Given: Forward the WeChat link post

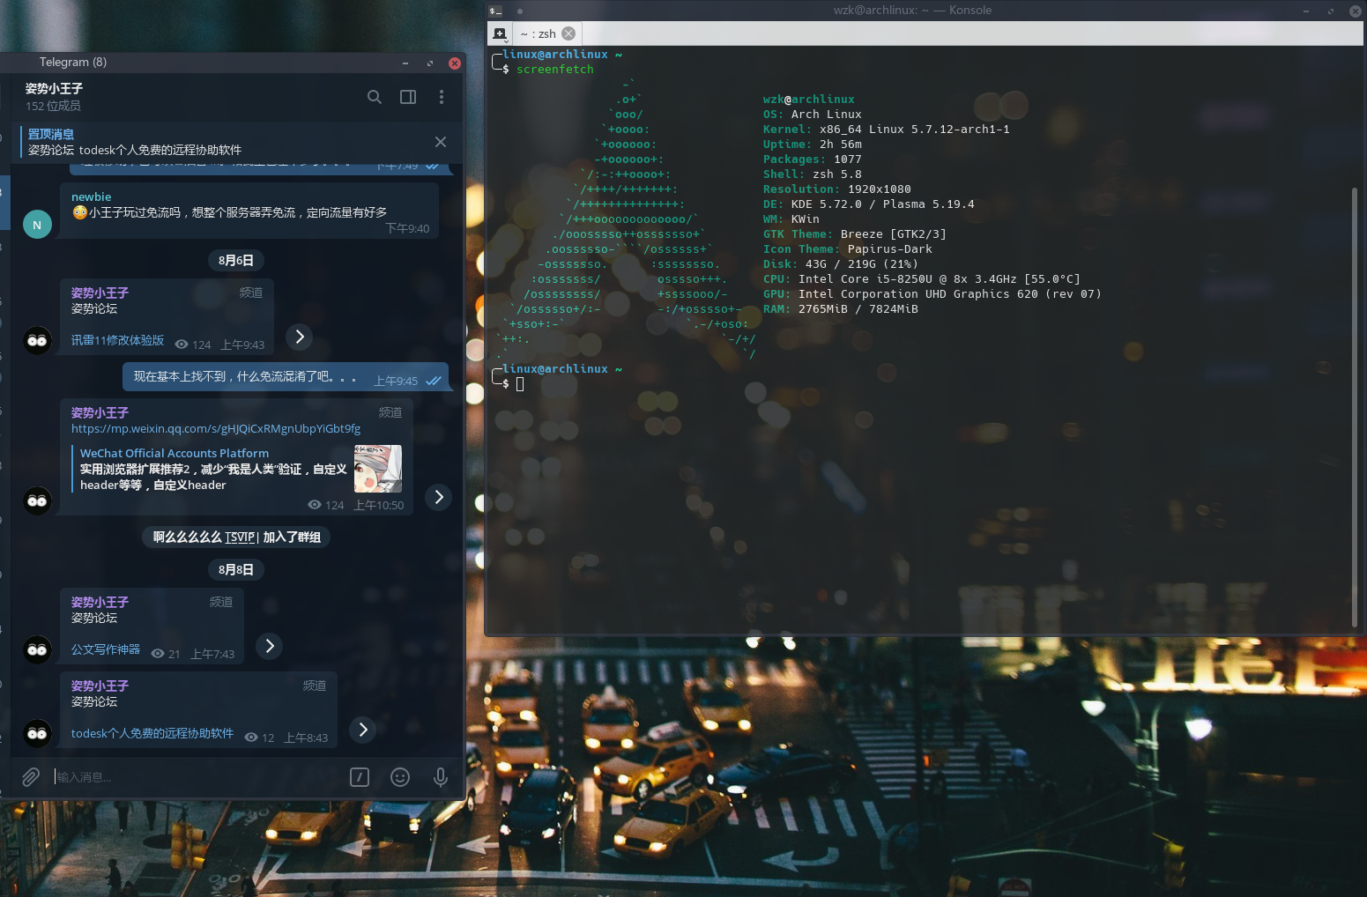Looking at the screenshot, I should point(439,497).
